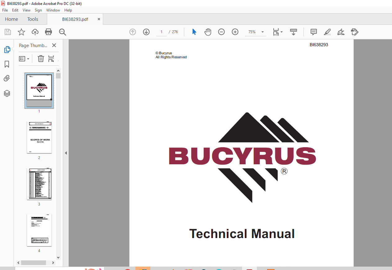Screen dimensions: 392x270
Task: Close the Page Thumbnails panel
Action: [x=54, y=45]
